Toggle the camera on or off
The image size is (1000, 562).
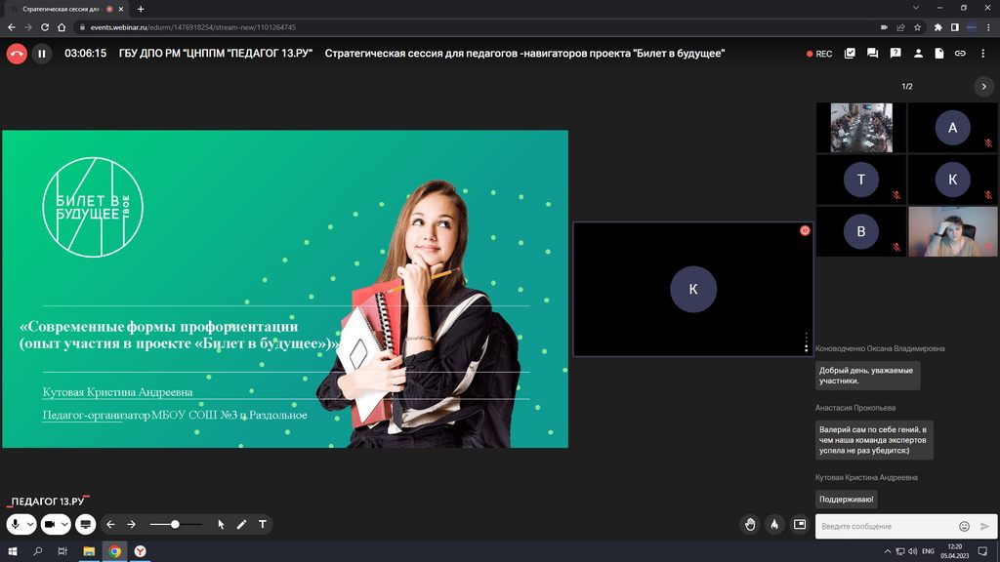pyautogui.click(x=50, y=524)
